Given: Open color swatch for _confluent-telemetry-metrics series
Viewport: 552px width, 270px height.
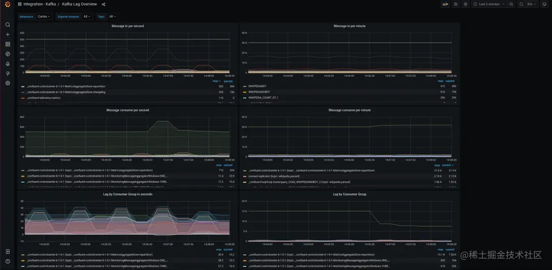Looking at the screenshot, I should 23,98.
